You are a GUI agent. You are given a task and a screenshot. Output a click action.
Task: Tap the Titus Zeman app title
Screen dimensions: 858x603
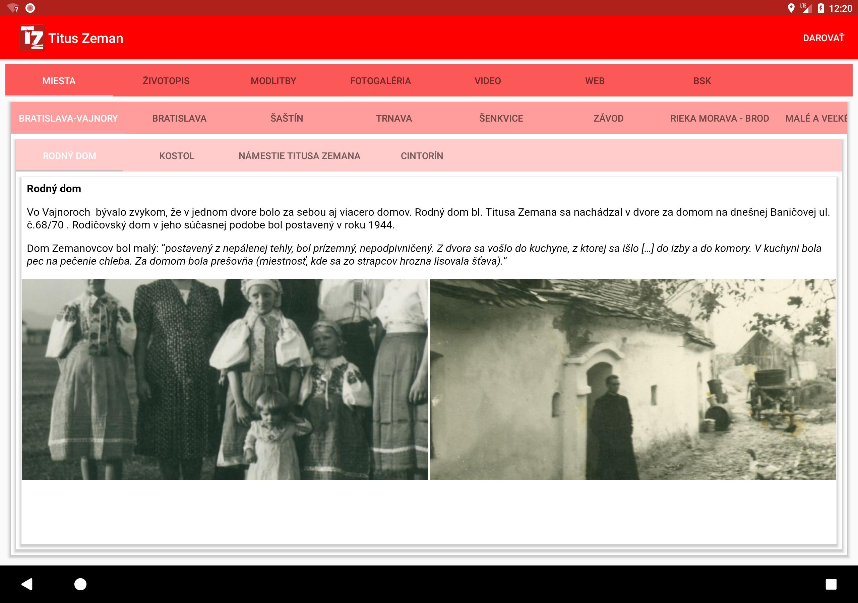[x=86, y=38]
